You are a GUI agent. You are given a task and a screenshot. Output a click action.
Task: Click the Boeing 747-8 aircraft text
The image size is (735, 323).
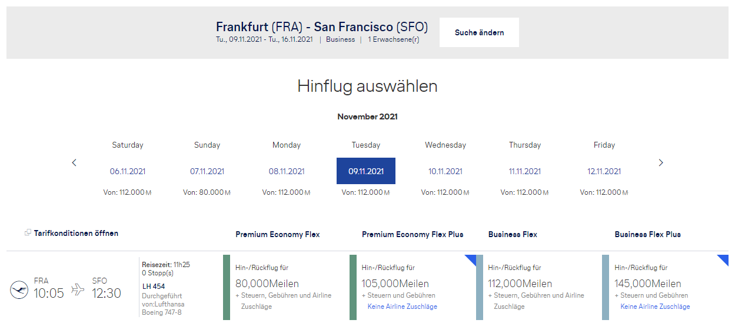click(161, 312)
